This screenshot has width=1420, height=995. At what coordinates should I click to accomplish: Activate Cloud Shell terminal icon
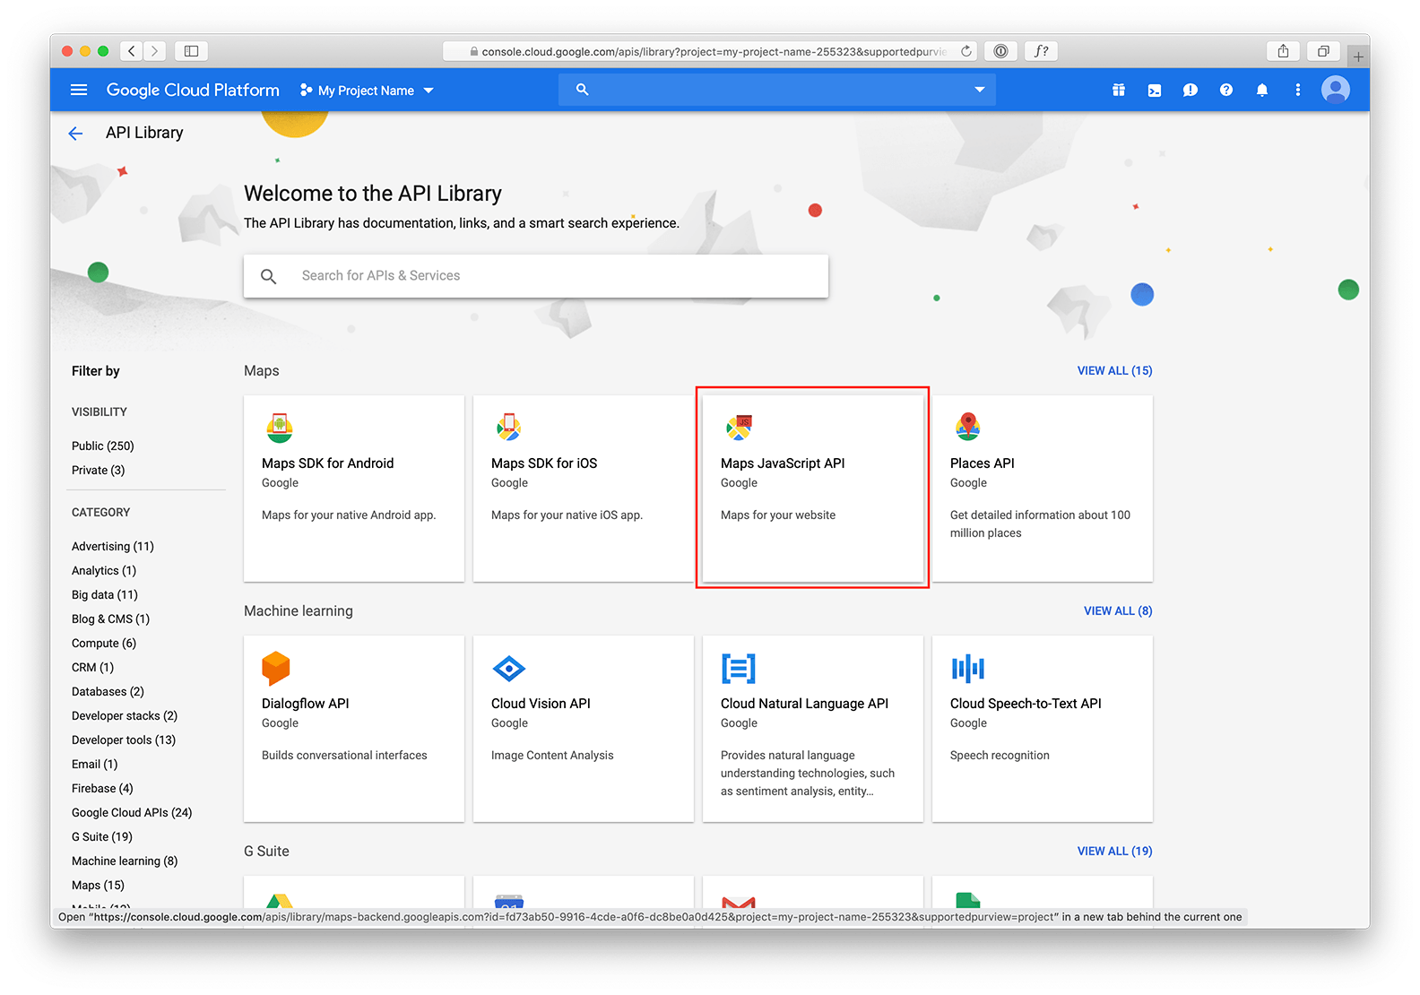click(1155, 90)
